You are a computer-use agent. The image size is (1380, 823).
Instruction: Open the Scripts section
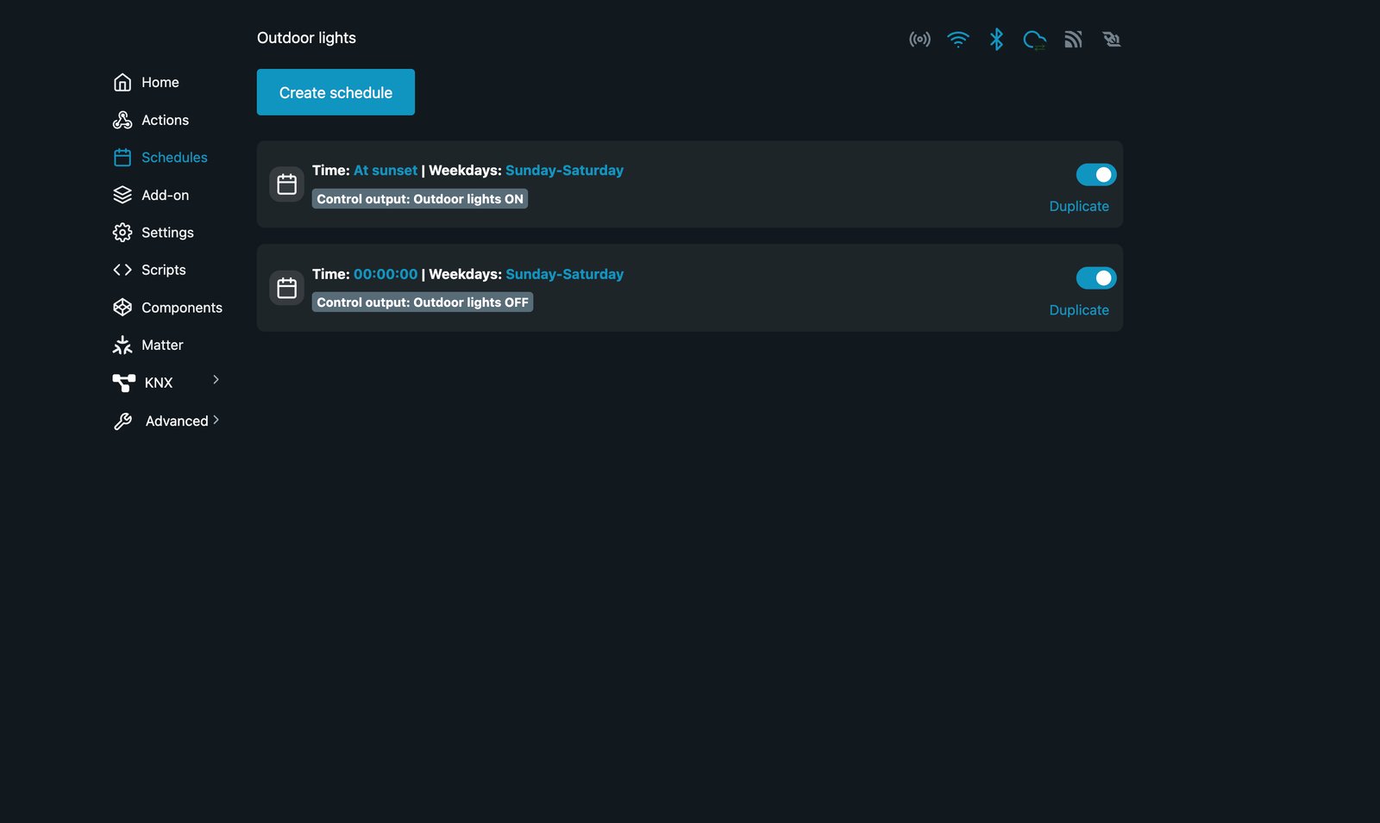point(149,270)
